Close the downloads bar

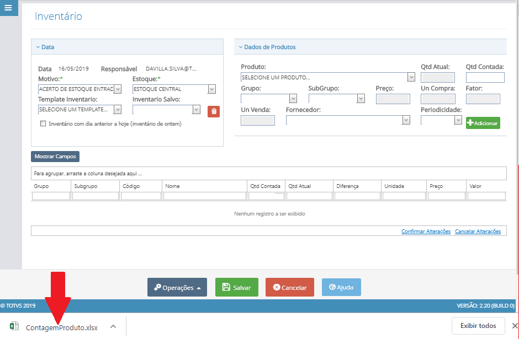(515, 326)
